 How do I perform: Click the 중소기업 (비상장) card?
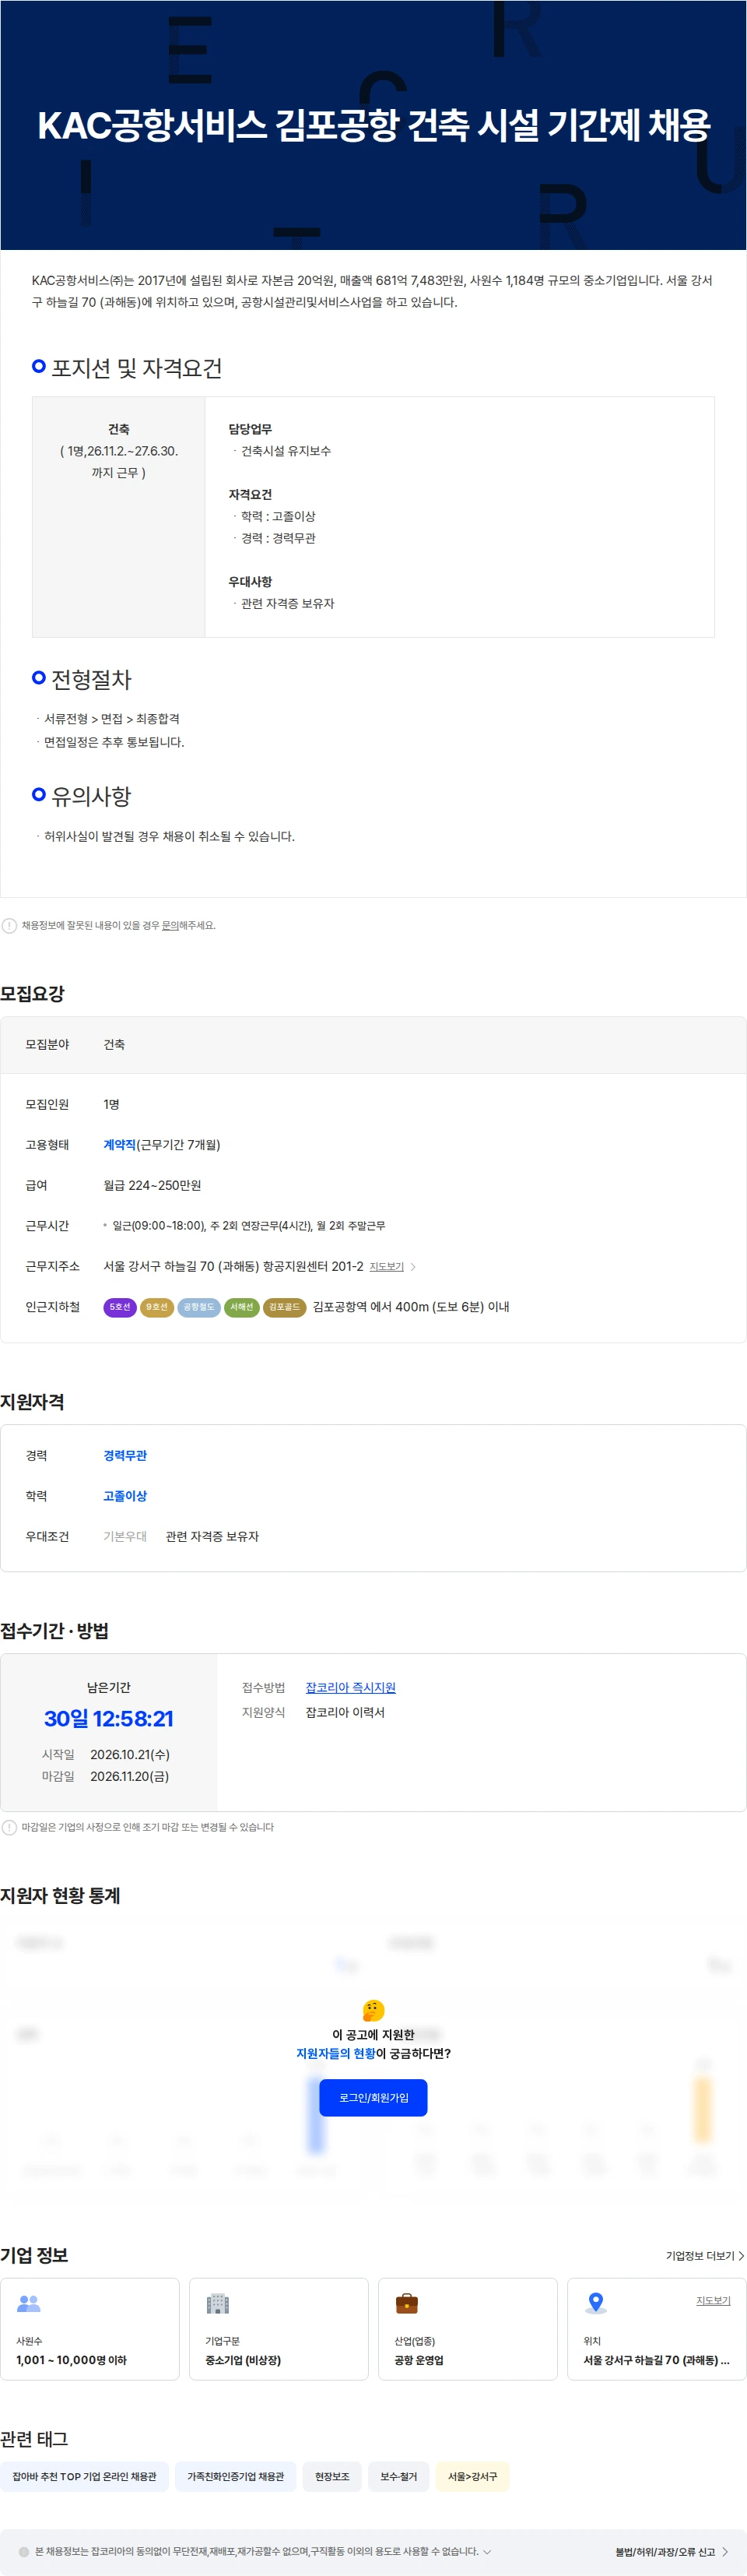[x=279, y=2329]
